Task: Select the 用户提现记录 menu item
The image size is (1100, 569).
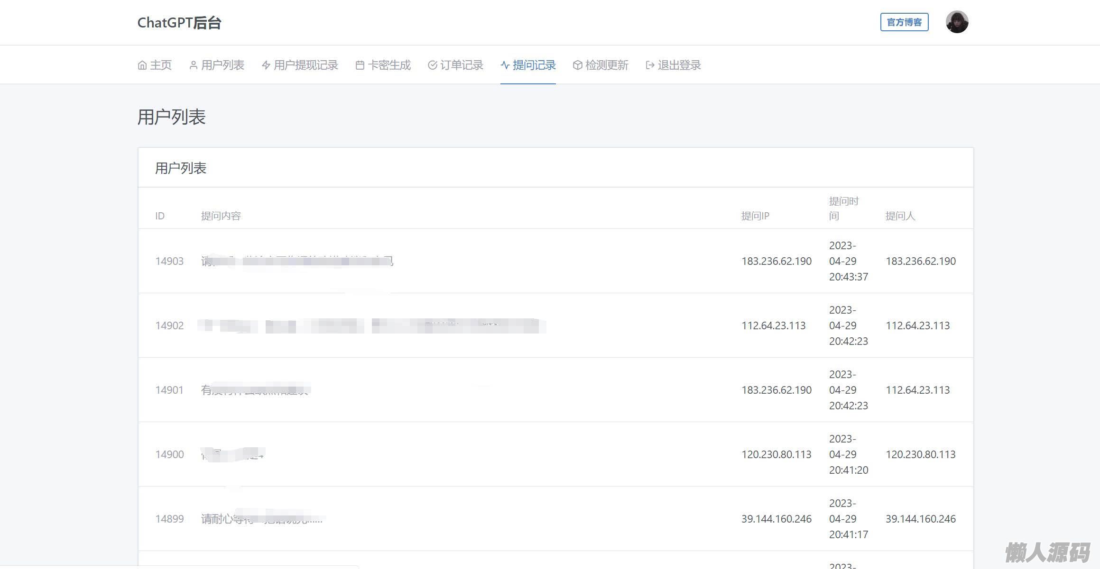Action: (x=306, y=65)
